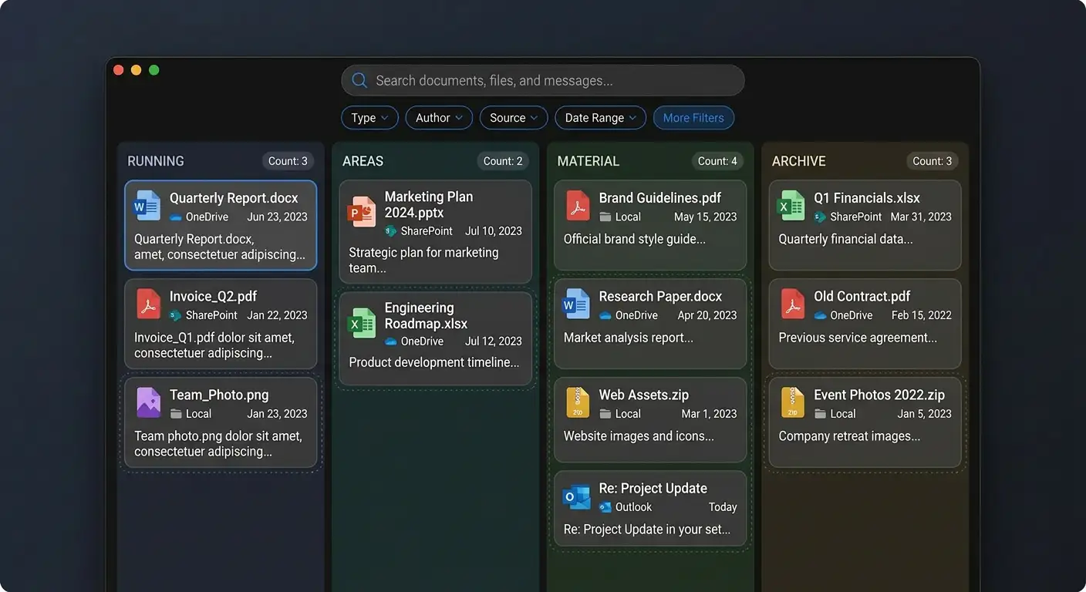
Task: Open the Marketing Plan 2024.pptx title
Action: tap(429, 204)
